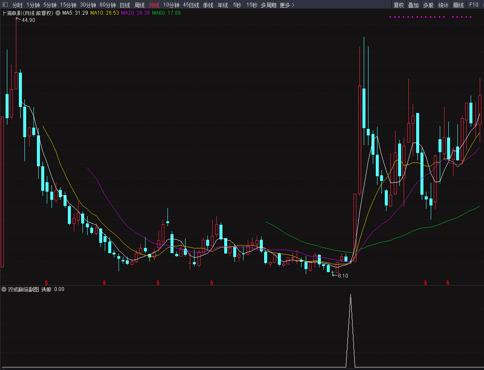Click the MA20: 26.39 label
The width and height of the screenshot is (484, 370).
click(135, 13)
